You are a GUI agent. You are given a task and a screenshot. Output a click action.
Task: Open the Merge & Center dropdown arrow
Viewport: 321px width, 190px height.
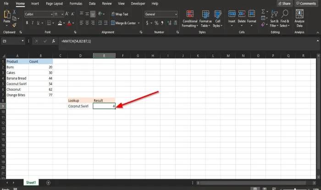click(139, 23)
